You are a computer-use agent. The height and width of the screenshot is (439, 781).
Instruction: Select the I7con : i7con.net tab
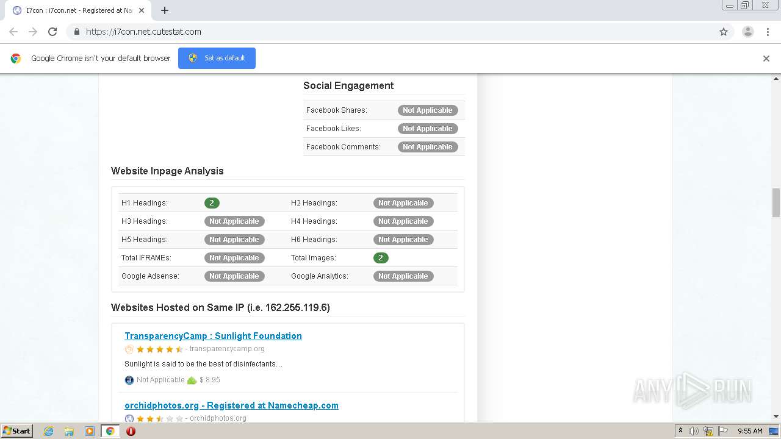pos(79,10)
